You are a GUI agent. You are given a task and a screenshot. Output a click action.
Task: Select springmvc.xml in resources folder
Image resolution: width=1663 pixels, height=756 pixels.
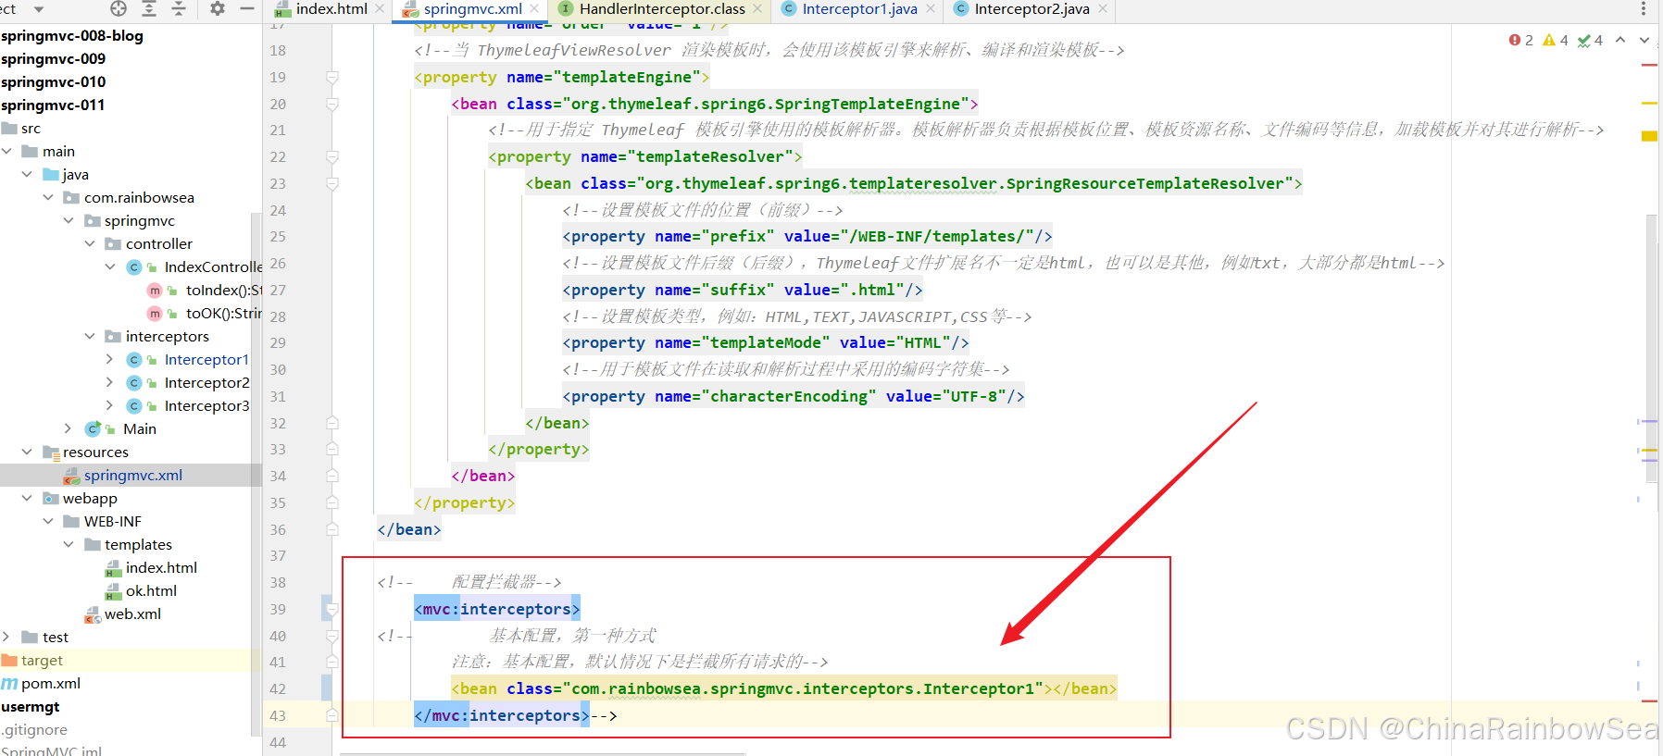(x=132, y=475)
